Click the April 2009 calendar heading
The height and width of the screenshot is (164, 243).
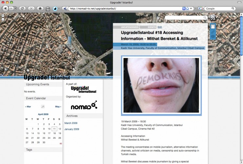43,114
